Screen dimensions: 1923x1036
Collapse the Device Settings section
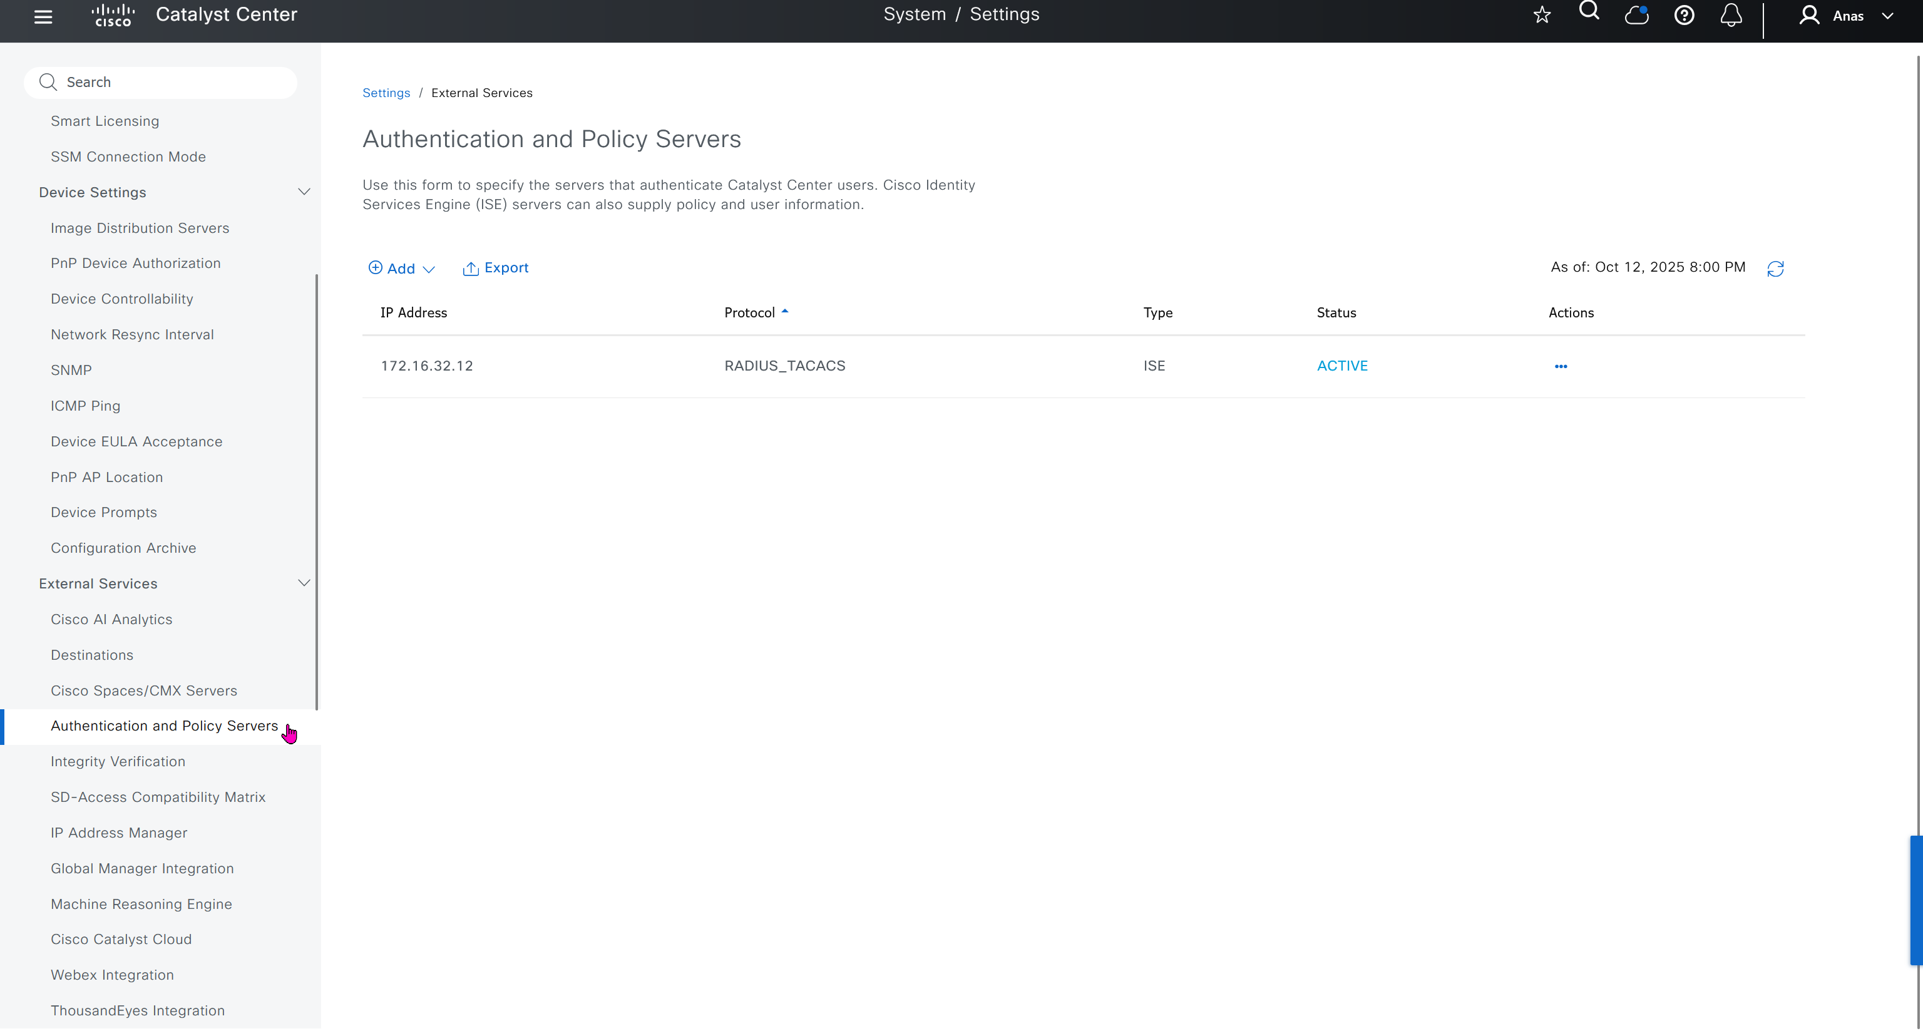click(x=304, y=193)
